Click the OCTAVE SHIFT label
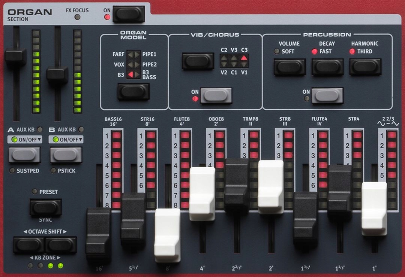 point(45,232)
